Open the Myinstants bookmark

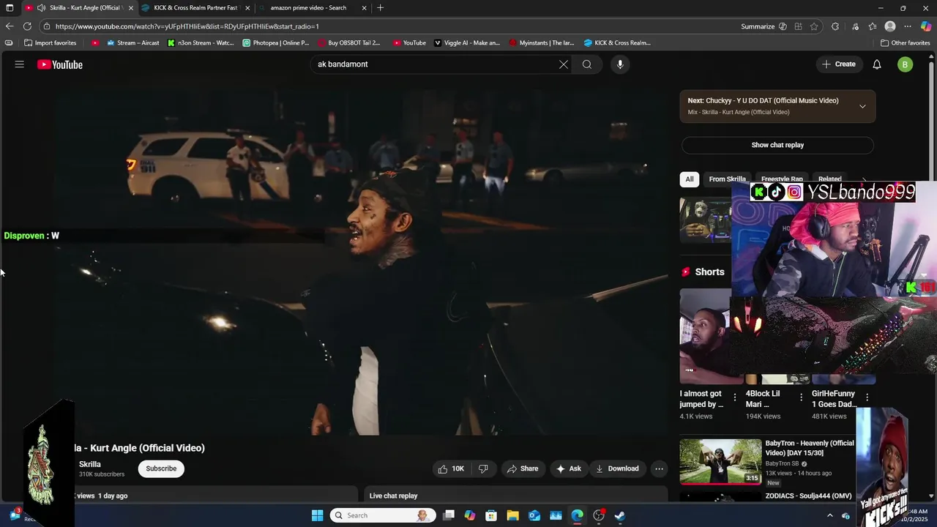(x=542, y=43)
